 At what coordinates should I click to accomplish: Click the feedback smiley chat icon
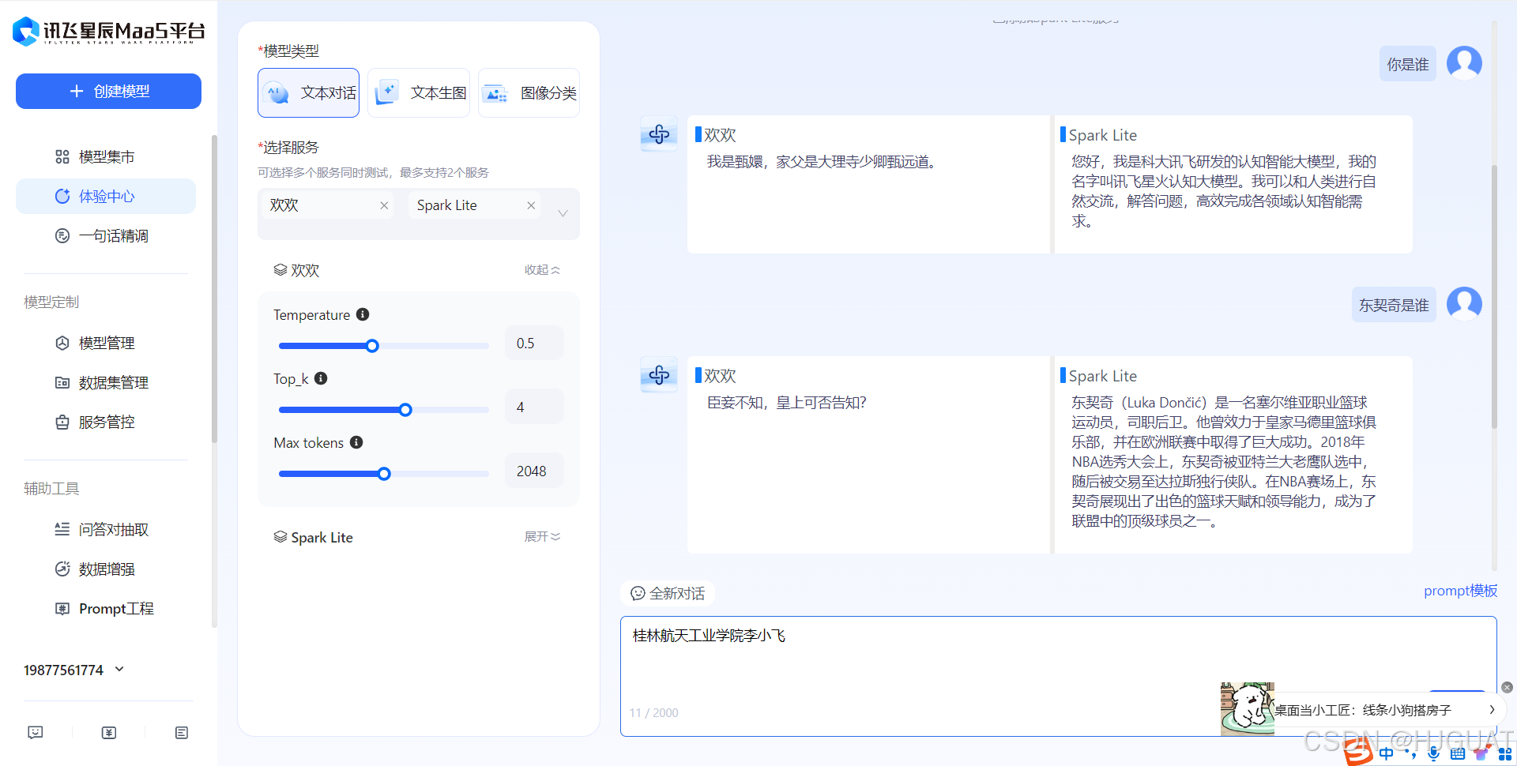point(36,733)
